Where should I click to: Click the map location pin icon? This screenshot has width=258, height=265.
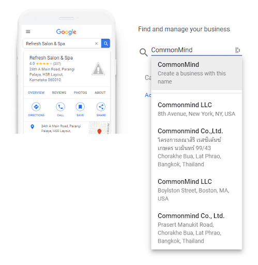point(32,127)
